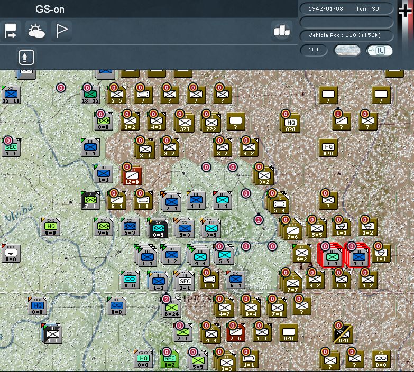414x372 pixels.
Task: Select the black 7=4 unit counter
Action: 90,200
